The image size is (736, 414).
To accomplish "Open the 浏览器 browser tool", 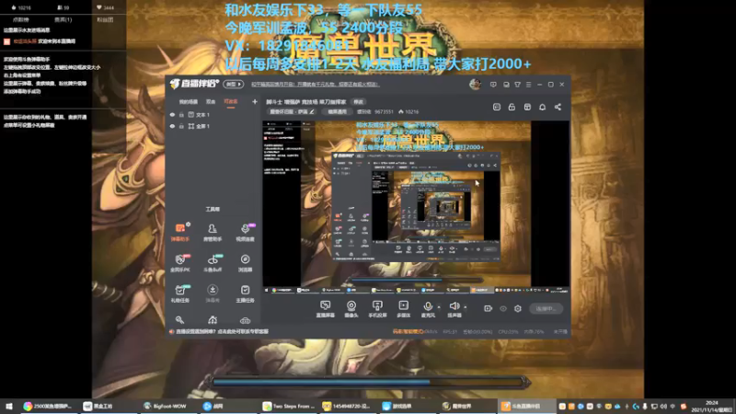I will pos(245,263).
